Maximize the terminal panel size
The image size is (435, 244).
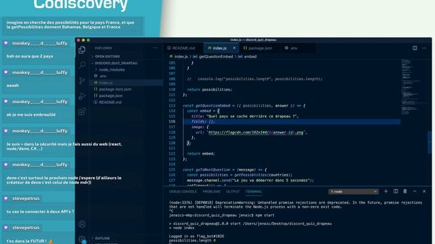tap(415, 191)
